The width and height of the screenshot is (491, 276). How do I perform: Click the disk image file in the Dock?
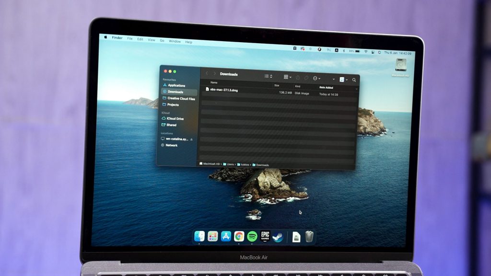(x=296, y=237)
